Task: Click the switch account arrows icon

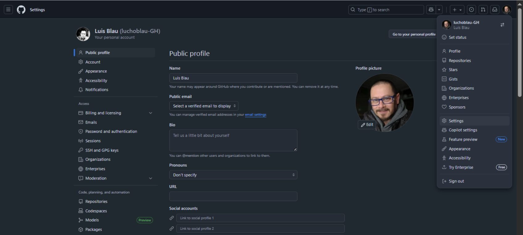Action: pyautogui.click(x=502, y=25)
